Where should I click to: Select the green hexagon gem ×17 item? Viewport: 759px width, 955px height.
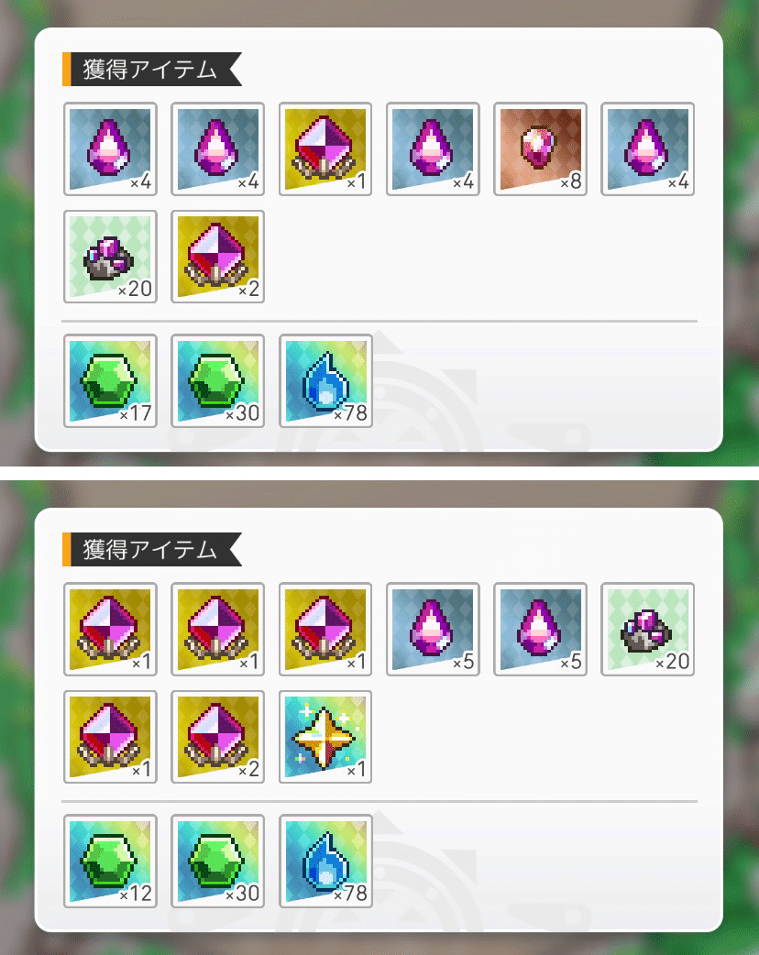point(110,380)
